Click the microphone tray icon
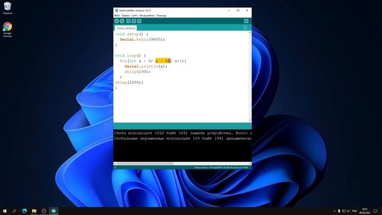This screenshot has width=382, height=215. (x=339, y=211)
